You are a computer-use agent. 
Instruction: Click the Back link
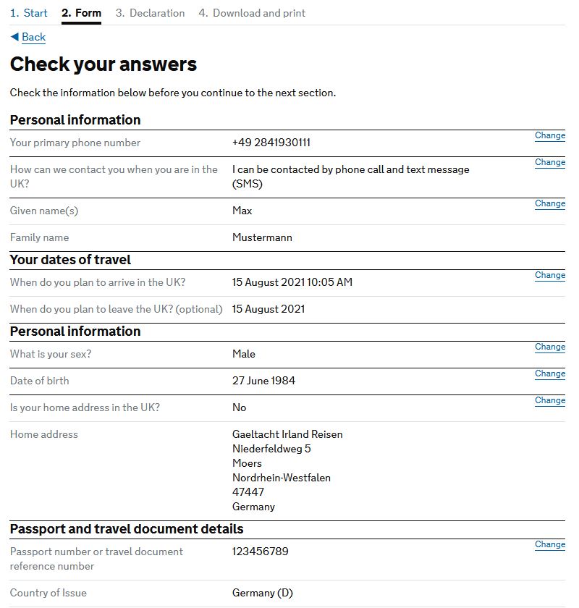[x=33, y=37]
